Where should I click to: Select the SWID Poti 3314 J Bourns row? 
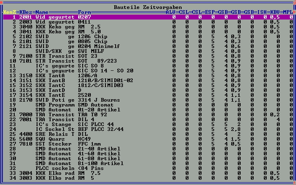(61, 100)
